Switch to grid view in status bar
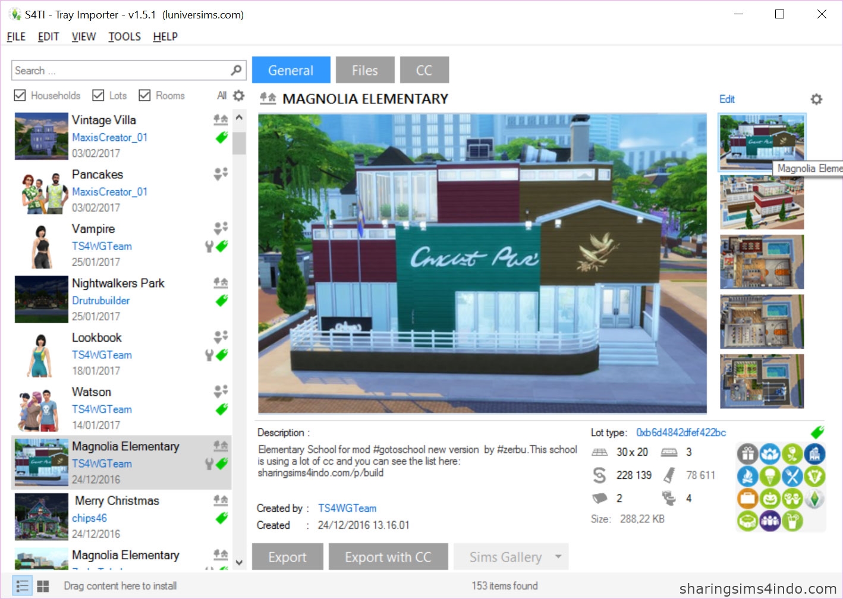Image resolution: width=843 pixels, height=599 pixels. coord(43,586)
